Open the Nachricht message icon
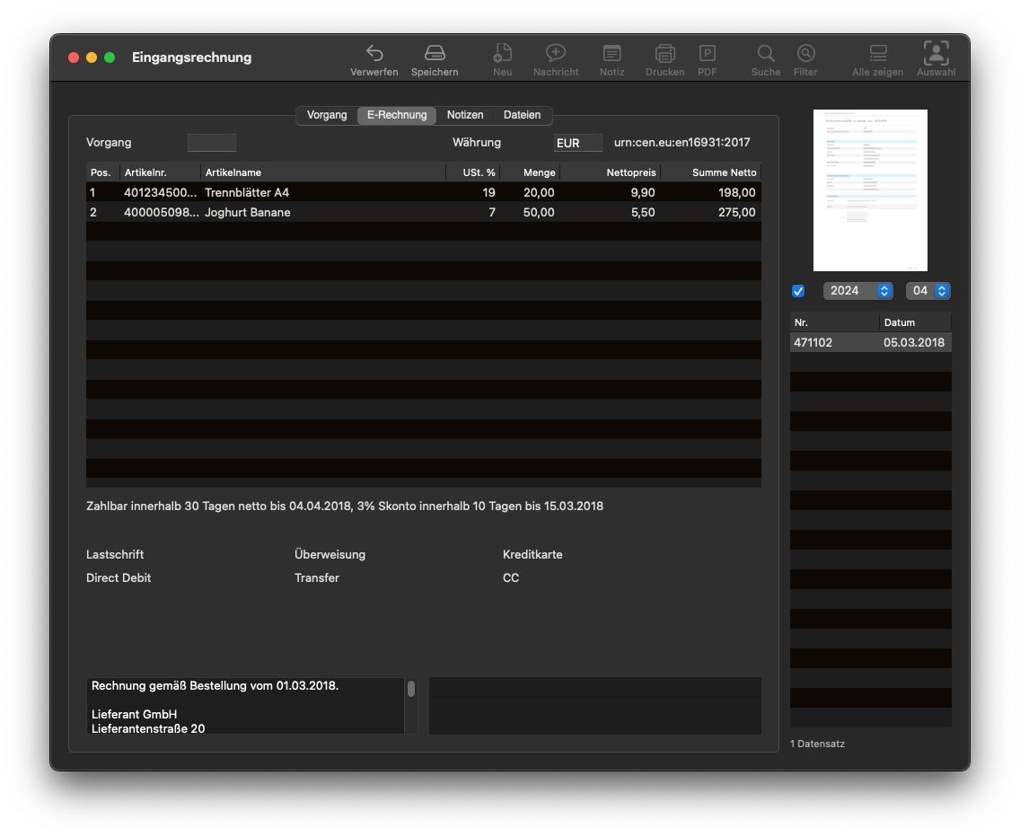Viewport: 1020px width, 837px height. (556, 54)
